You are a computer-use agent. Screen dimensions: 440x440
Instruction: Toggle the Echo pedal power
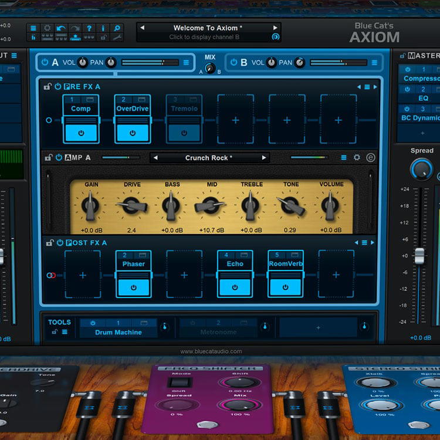click(x=235, y=287)
